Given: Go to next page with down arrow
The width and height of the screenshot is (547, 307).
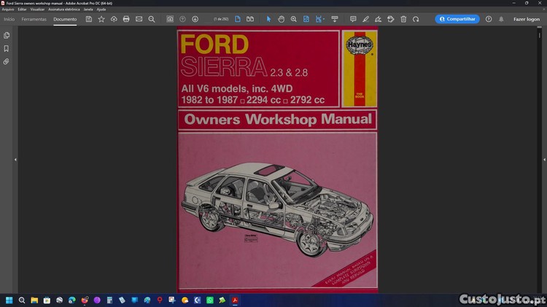Looking at the screenshot, I should coord(195,19).
